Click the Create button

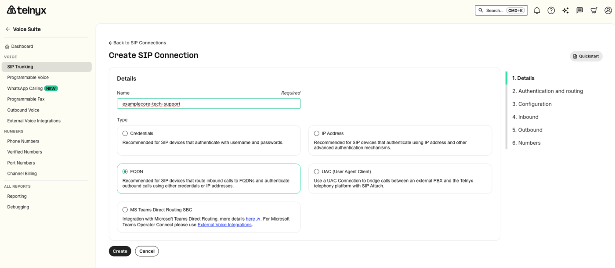120,251
